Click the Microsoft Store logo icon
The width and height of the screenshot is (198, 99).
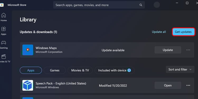2,5
